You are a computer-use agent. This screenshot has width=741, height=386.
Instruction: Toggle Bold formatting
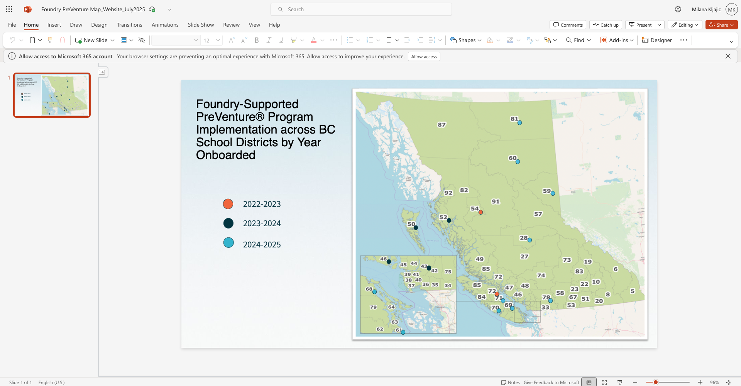click(257, 40)
